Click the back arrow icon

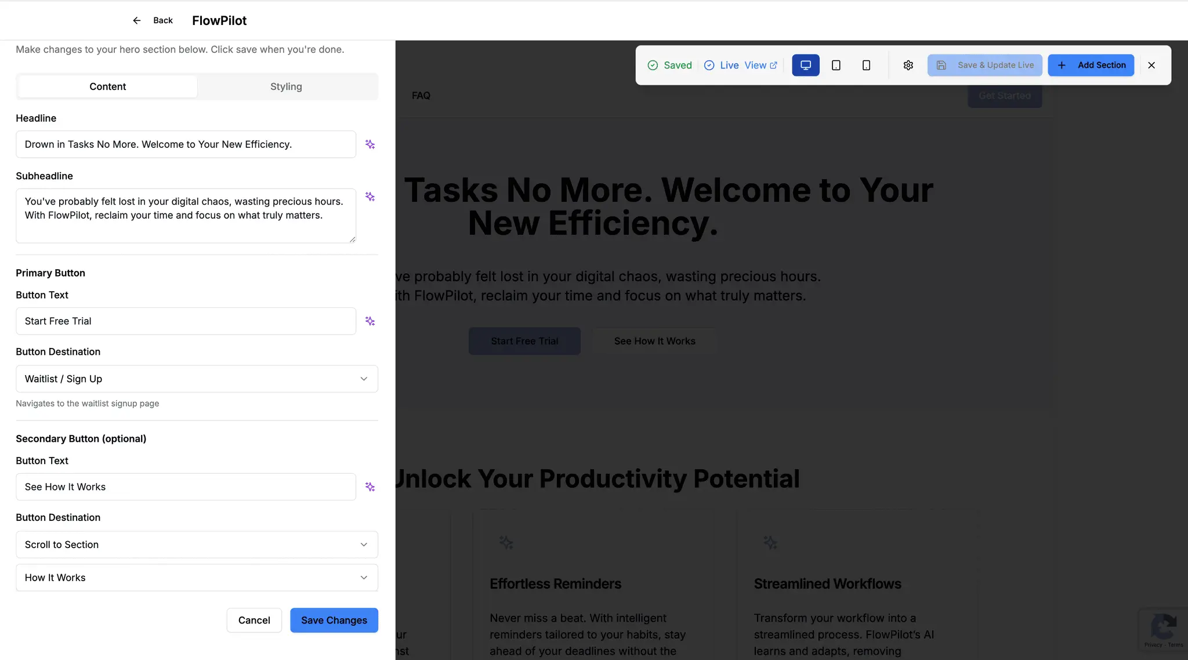pos(137,20)
